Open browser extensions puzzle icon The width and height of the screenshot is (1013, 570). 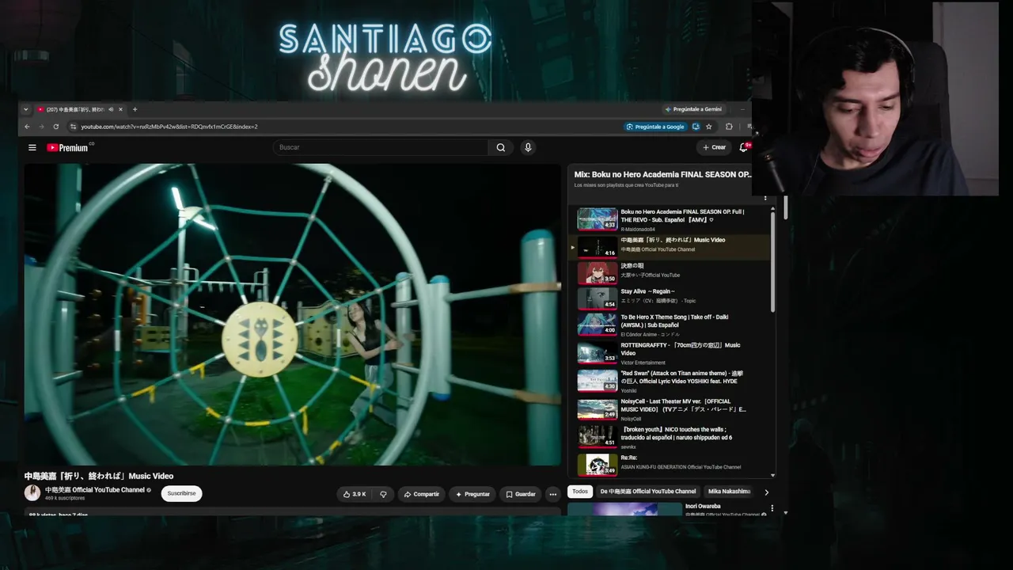pos(729,127)
